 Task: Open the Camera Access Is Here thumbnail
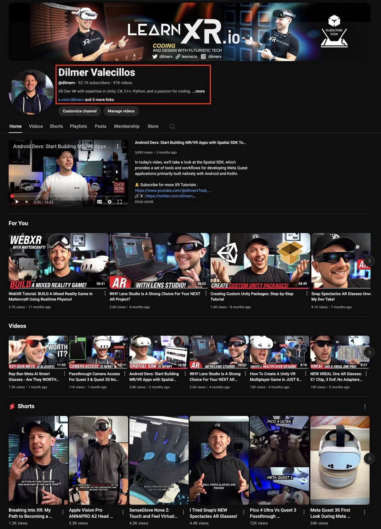tap(99, 352)
